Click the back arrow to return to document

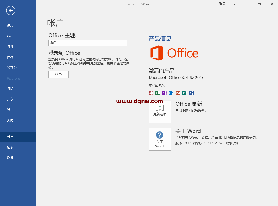point(11,11)
